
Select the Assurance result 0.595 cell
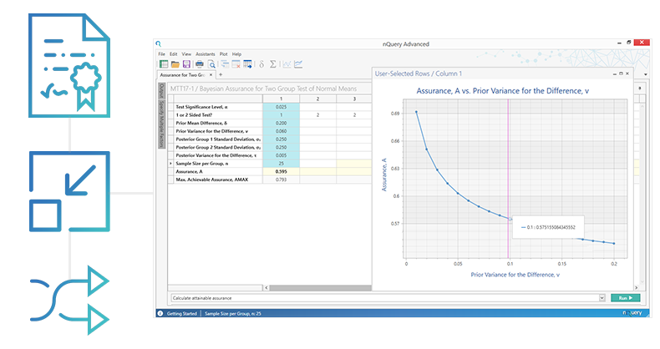click(x=282, y=171)
